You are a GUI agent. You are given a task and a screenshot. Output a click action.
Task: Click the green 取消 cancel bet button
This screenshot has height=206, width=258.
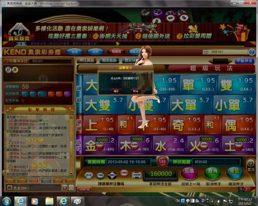click(212, 173)
